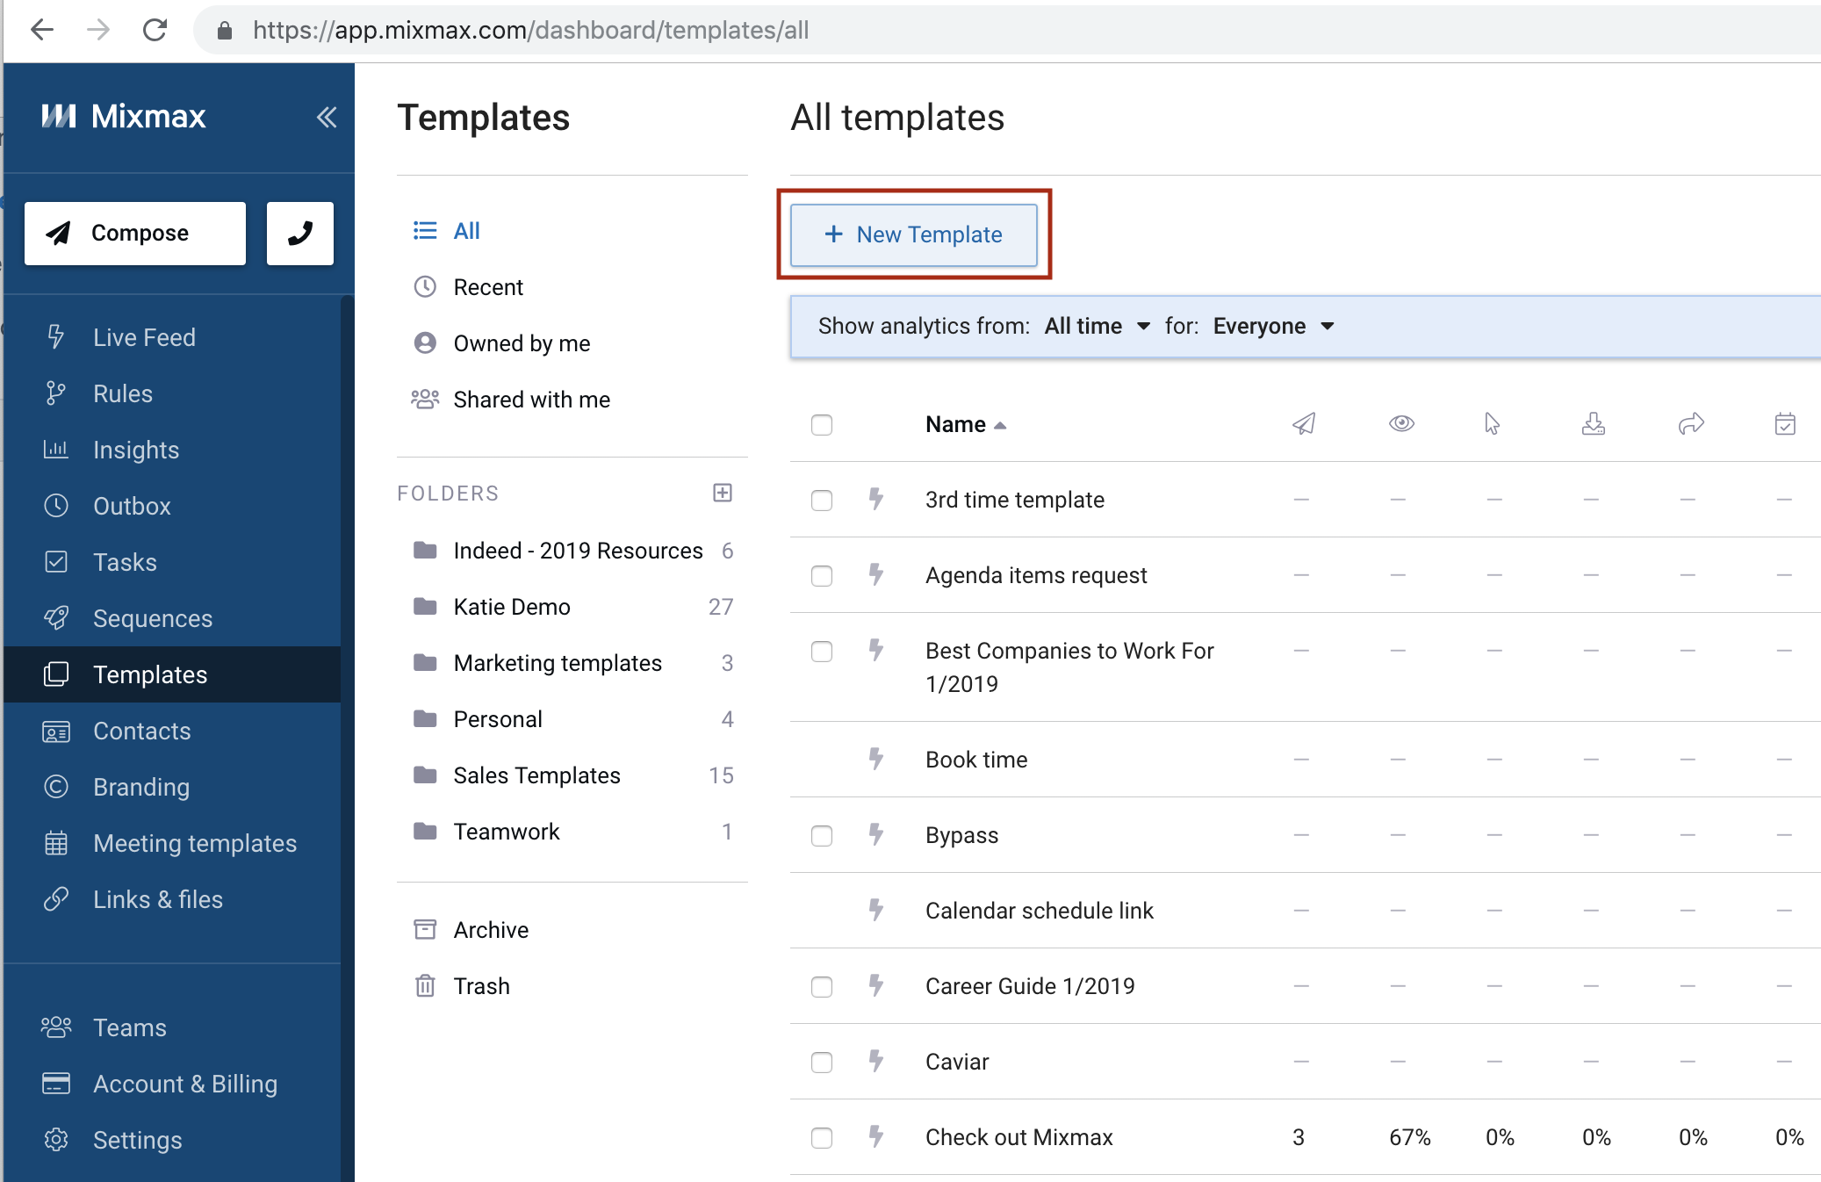Click the Teams people icon

pyautogui.click(x=56, y=1027)
